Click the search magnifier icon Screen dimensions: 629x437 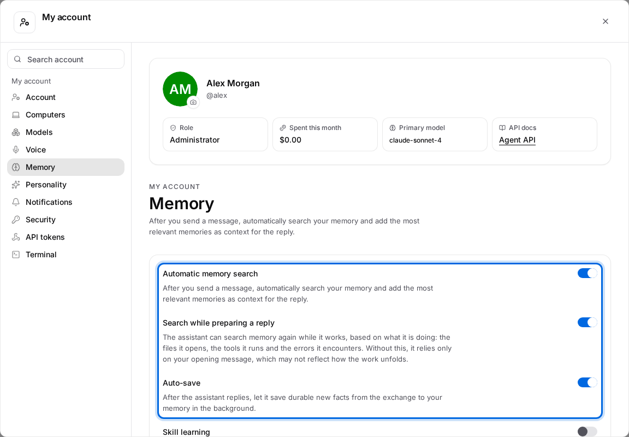click(x=17, y=60)
